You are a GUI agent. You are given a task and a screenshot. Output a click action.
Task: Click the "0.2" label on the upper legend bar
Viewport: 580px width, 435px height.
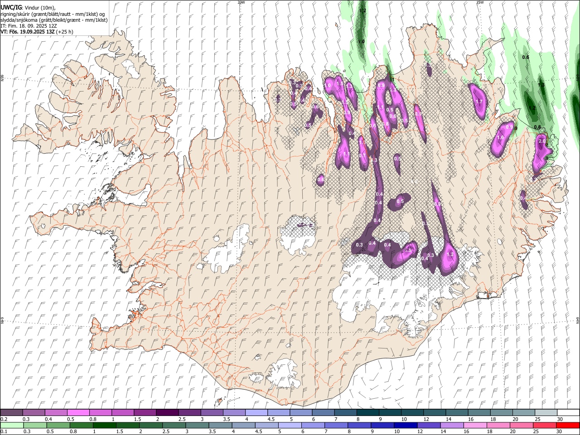coord(4,419)
